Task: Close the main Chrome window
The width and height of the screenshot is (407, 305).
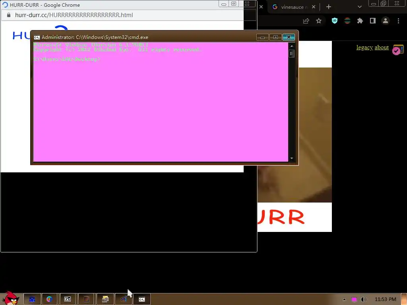Action: 397,4
